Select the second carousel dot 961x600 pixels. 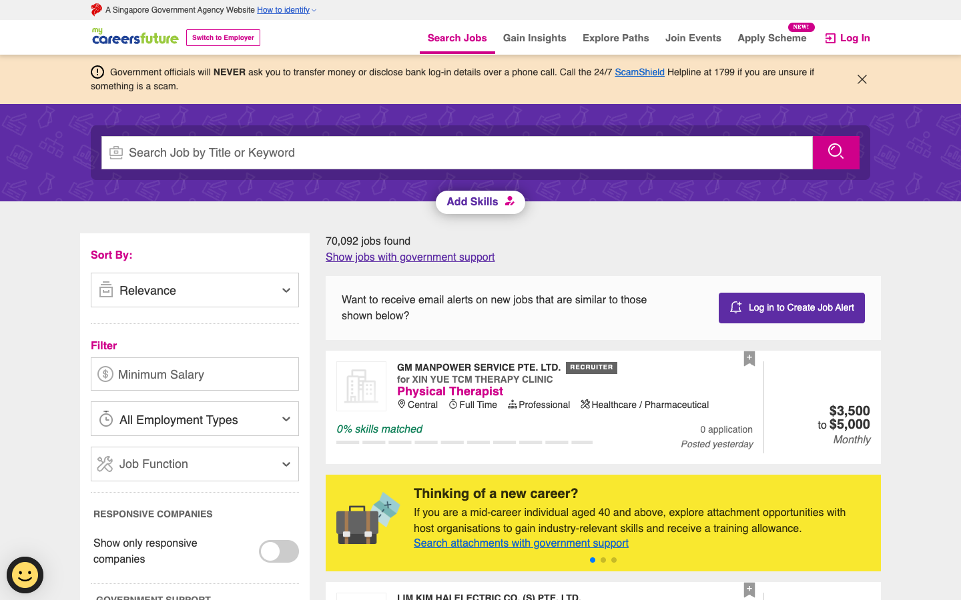pyautogui.click(x=603, y=560)
